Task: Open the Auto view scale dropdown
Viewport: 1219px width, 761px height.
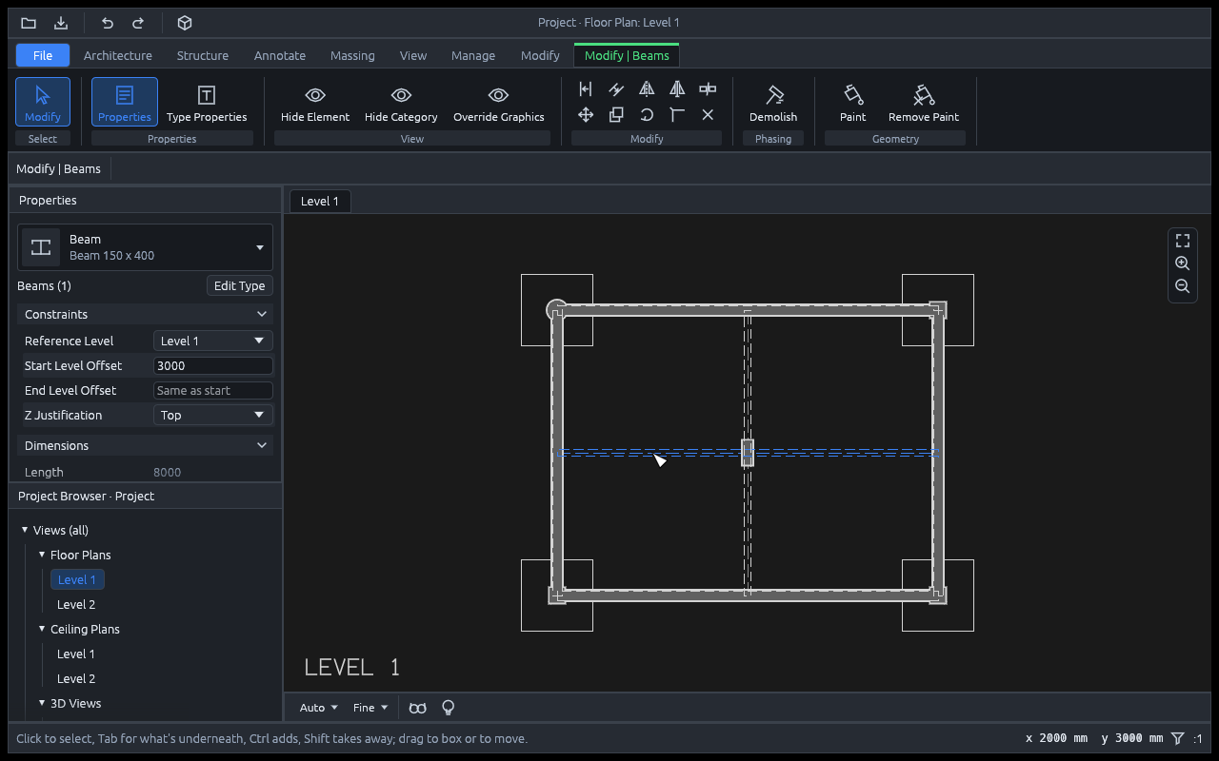Action: pos(319,708)
